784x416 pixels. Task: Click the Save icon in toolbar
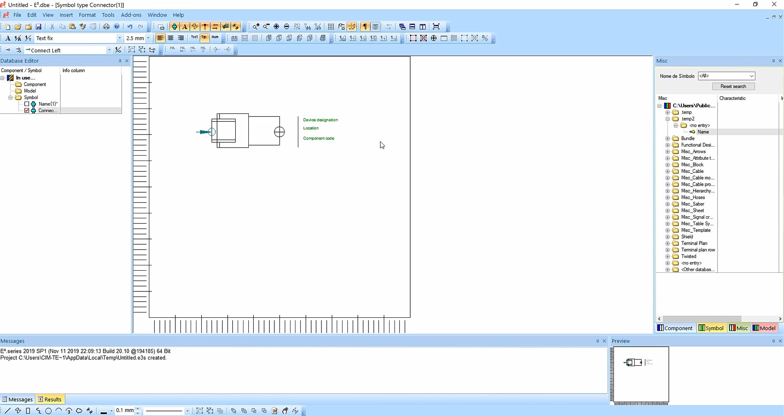(38, 27)
